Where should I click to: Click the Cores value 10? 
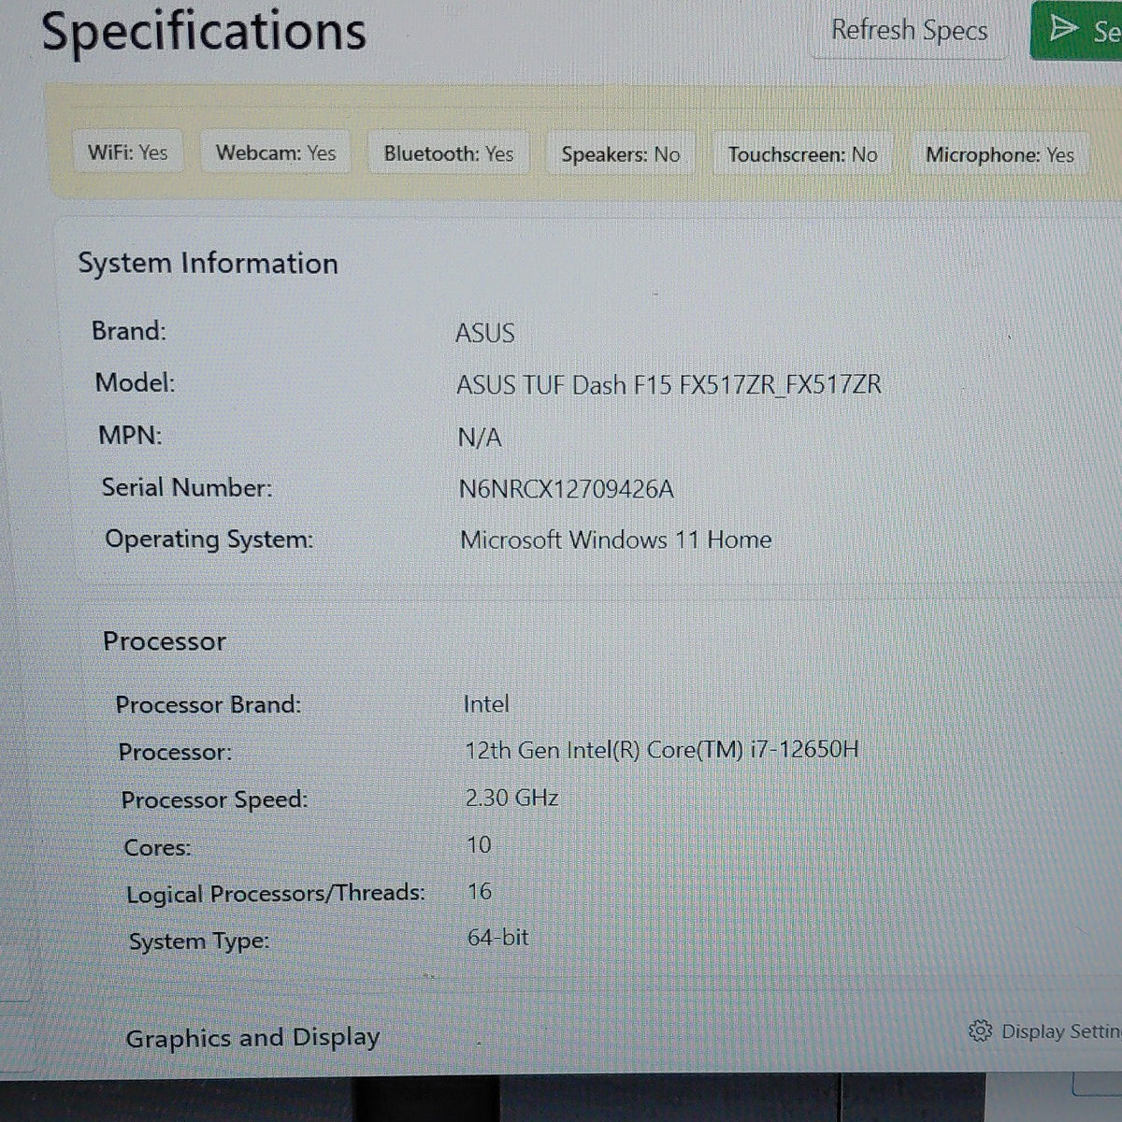coord(479,845)
